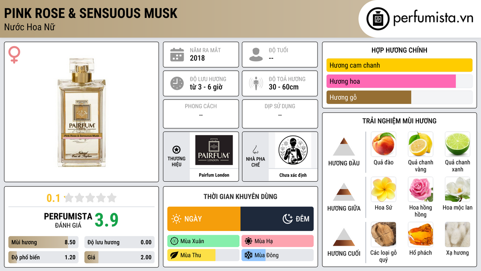This screenshot has width=481, height=271.
Task: Select the Hoa mộc lan magnolia image
Action: coord(458,189)
